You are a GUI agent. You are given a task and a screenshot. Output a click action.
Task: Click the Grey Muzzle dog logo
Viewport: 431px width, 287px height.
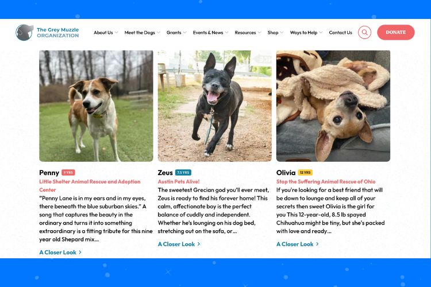click(25, 32)
